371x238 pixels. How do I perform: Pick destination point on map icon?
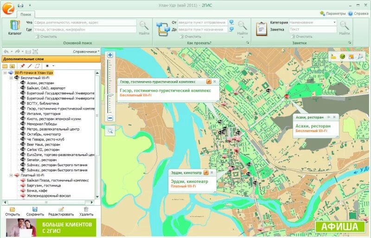[x=231, y=29]
